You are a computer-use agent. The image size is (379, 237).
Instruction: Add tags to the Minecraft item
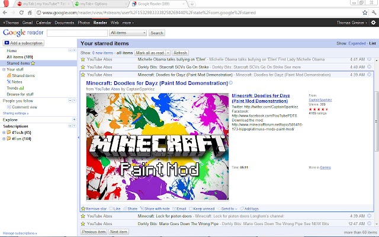point(249,209)
